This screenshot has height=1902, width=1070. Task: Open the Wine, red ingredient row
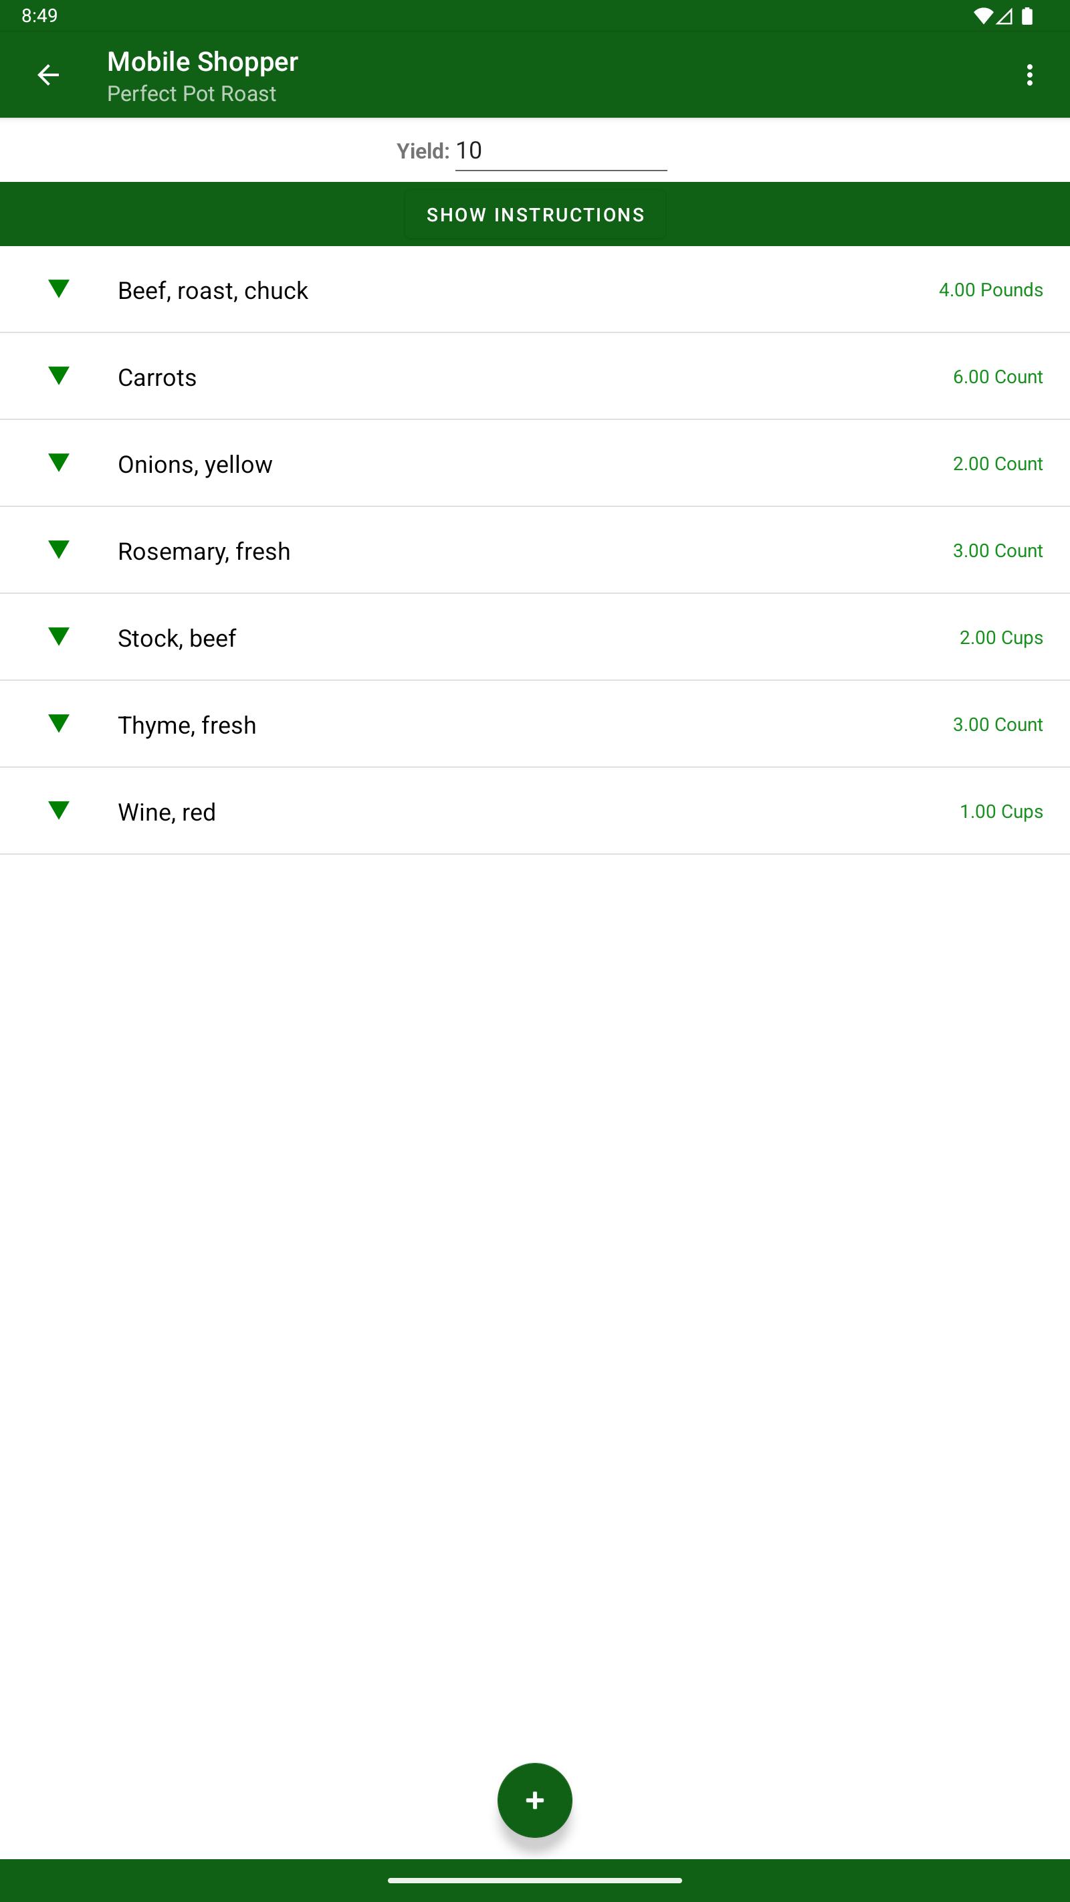point(534,811)
